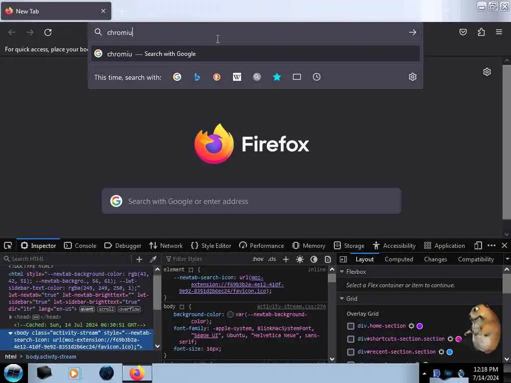Toggle light color scheme simulation

coord(300,259)
